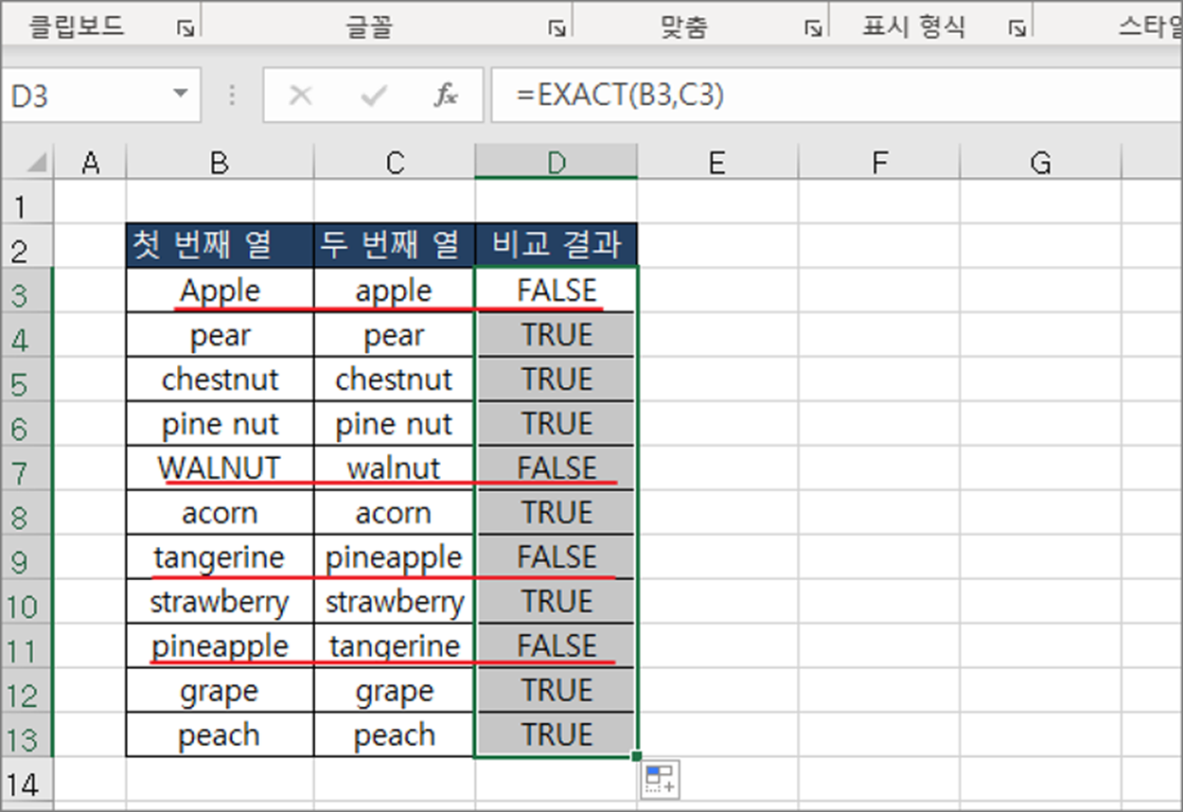Select 'grape' cell in column C
The image size is (1183, 812).
point(395,691)
